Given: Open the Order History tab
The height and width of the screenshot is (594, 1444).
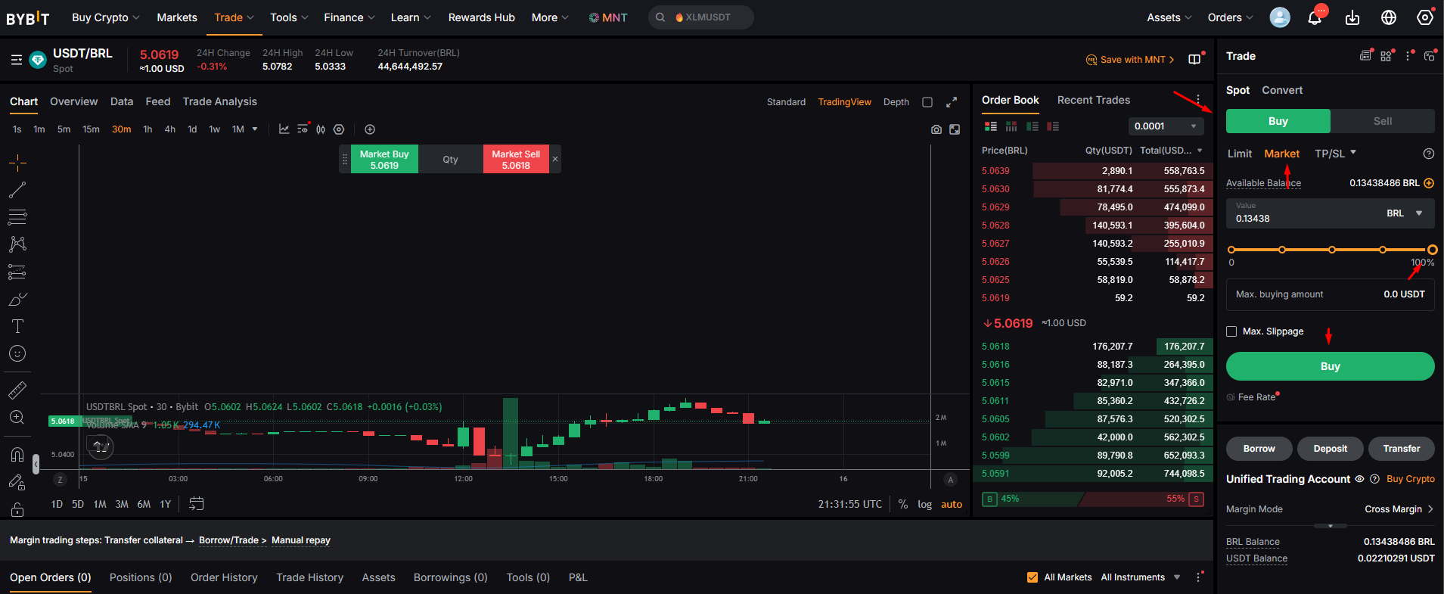Looking at the screenshot, I should [224, 577].
